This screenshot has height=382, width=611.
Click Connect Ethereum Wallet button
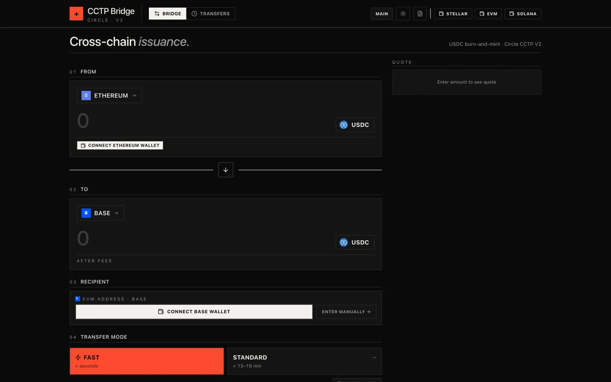(x=120, y=146)
